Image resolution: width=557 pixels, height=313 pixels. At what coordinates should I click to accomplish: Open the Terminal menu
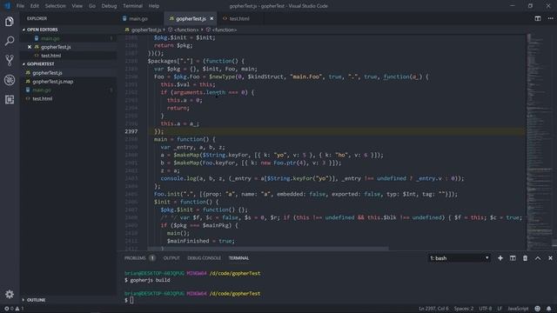132,6
